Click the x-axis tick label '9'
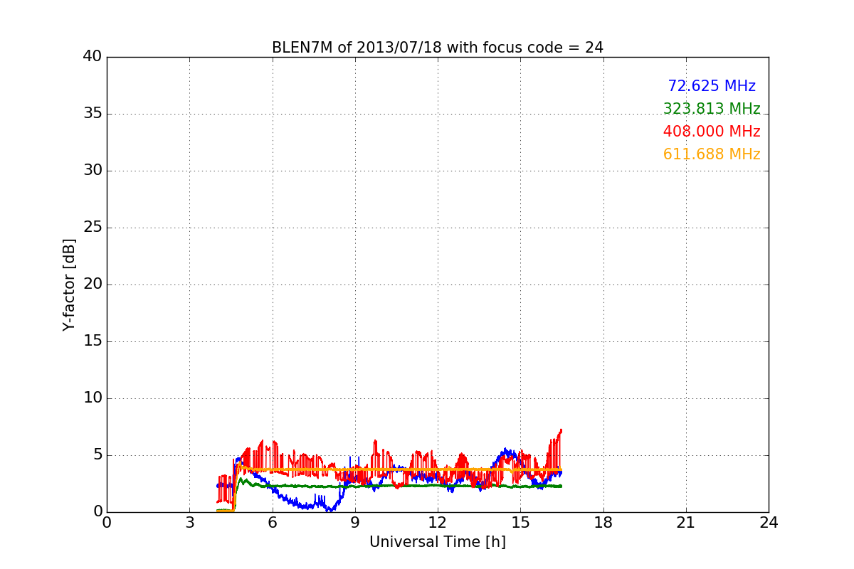Viewport: 854px width, 569px height. point(355,523)
